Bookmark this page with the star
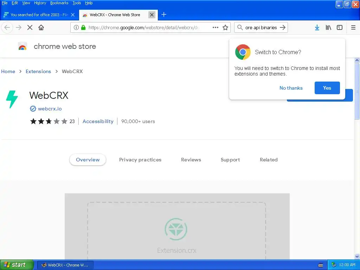360x270 pixels. pos(225,27)
